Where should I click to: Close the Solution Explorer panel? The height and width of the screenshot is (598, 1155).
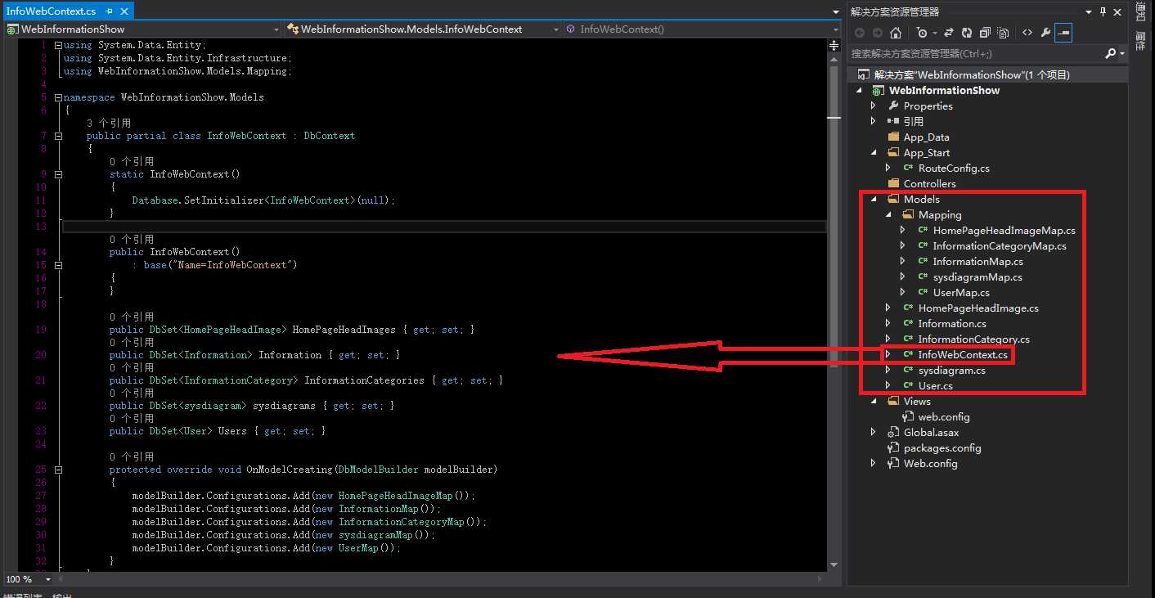[1118, 11]
